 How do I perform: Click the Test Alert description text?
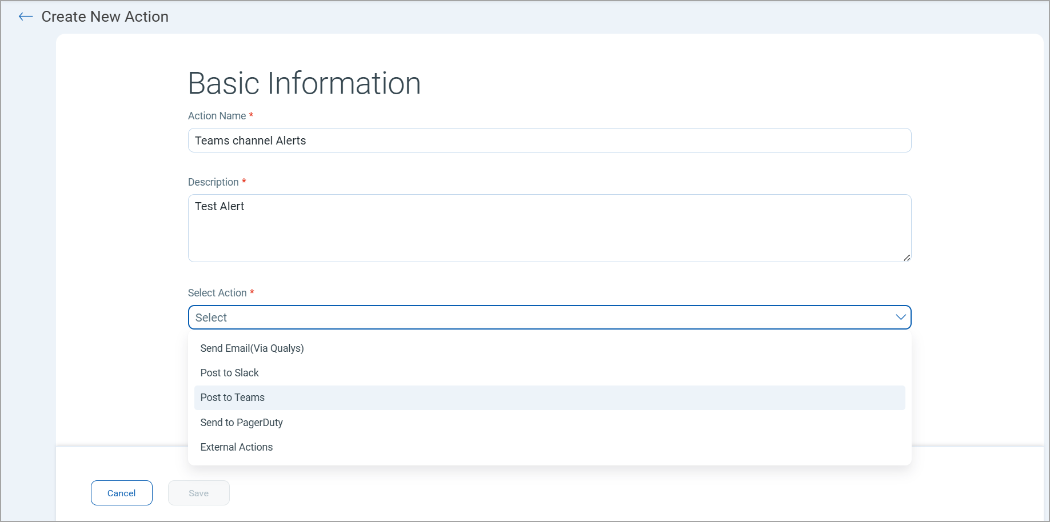click(219, 206)
